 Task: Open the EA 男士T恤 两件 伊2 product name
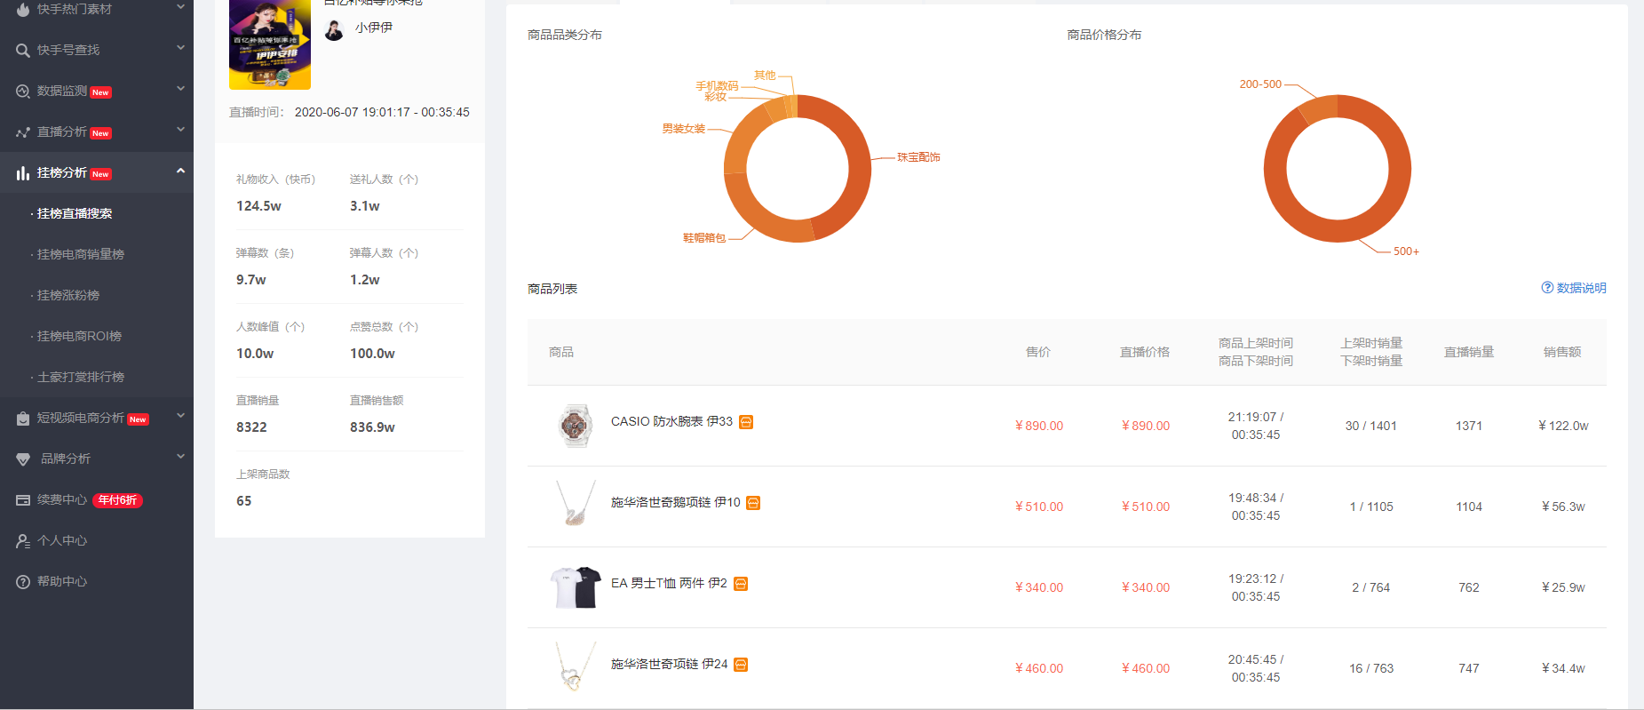coord(669,583)
